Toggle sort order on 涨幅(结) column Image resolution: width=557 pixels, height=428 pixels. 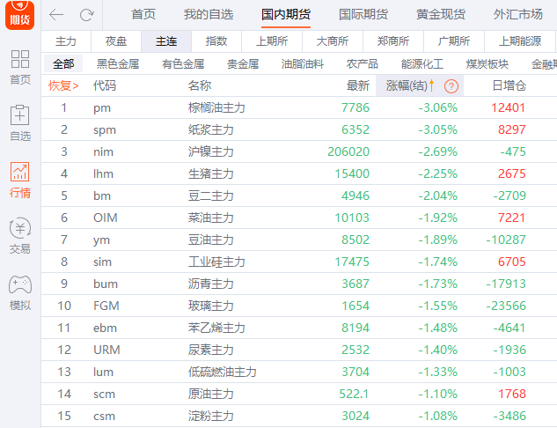[x=410, y=85]
